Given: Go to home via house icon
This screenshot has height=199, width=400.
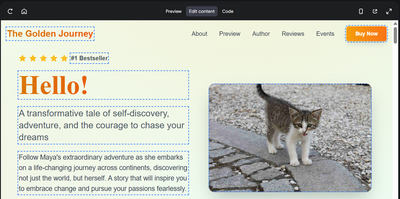Looking at the screenshot, I should pos(24,11).
